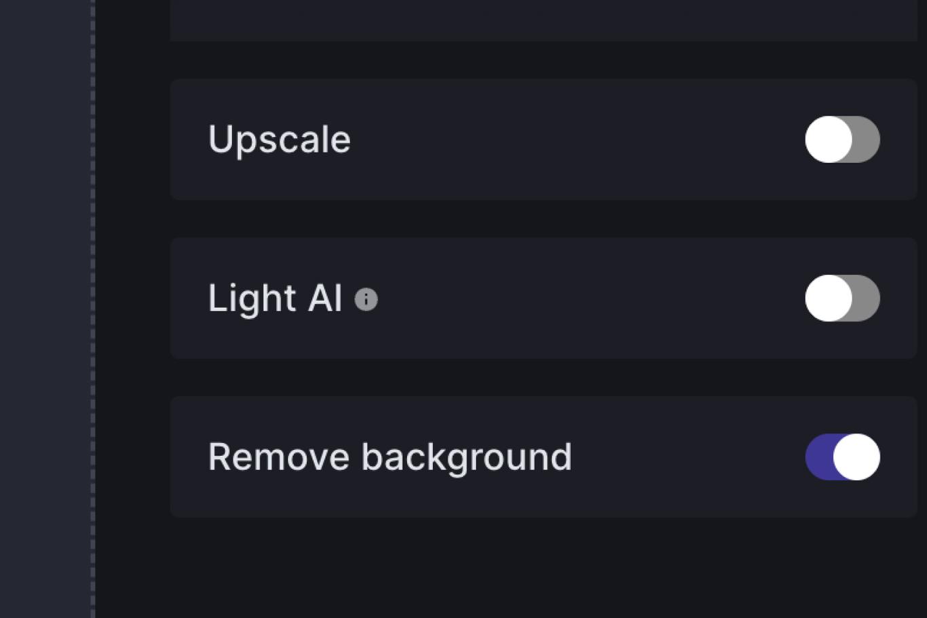Enable the Upscale option

coord(841,139)
